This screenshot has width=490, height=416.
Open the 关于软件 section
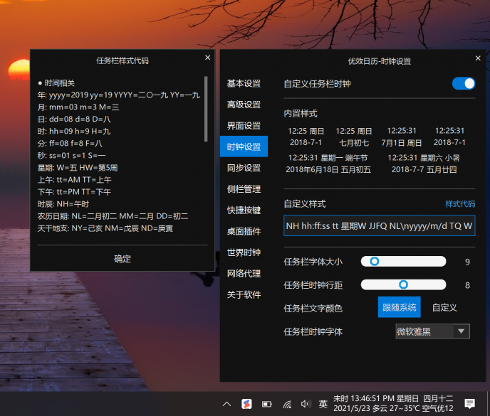pyautogui.click(x=244, y=294)
